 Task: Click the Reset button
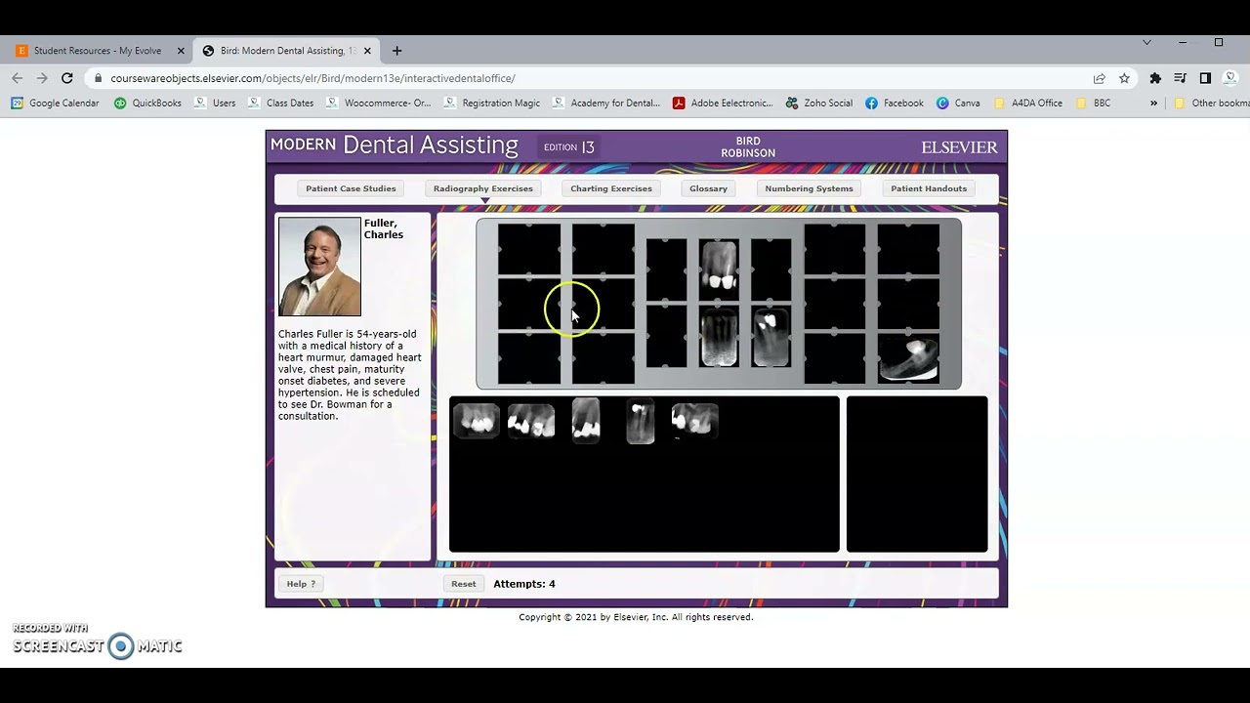(x=464, y=584)
